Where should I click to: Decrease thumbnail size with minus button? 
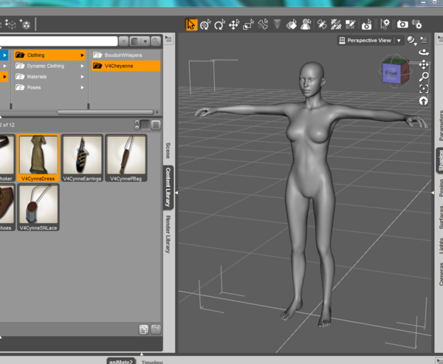pos(137,128)
